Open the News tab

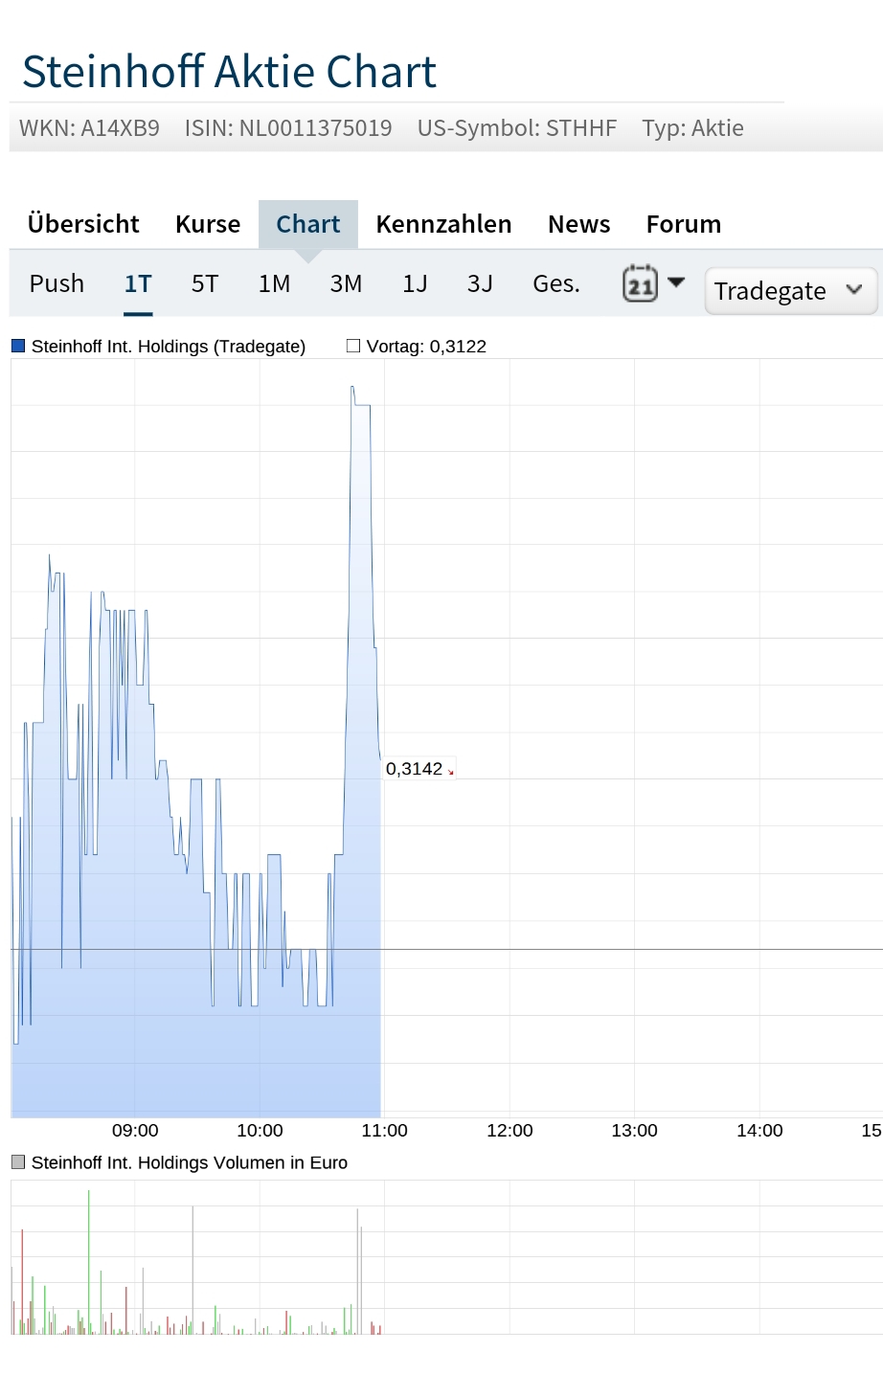coord(578,224)
